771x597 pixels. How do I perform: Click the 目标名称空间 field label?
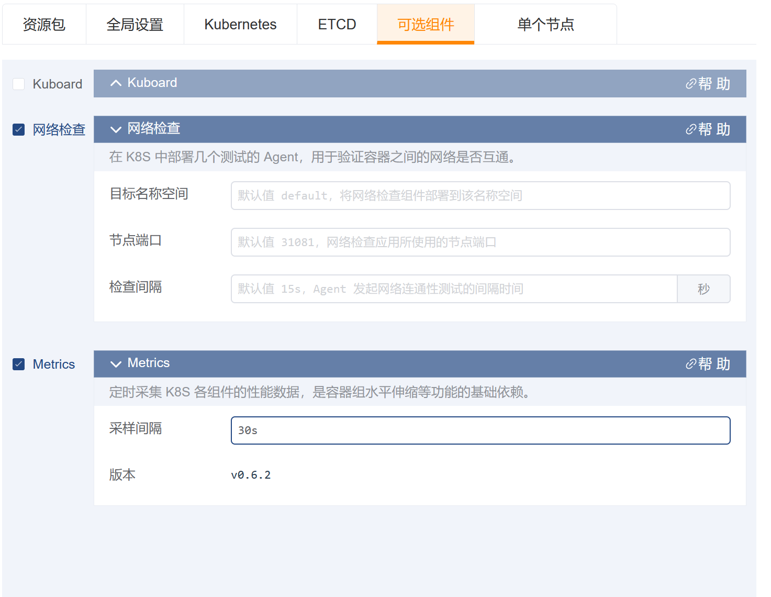pos(149,194)
